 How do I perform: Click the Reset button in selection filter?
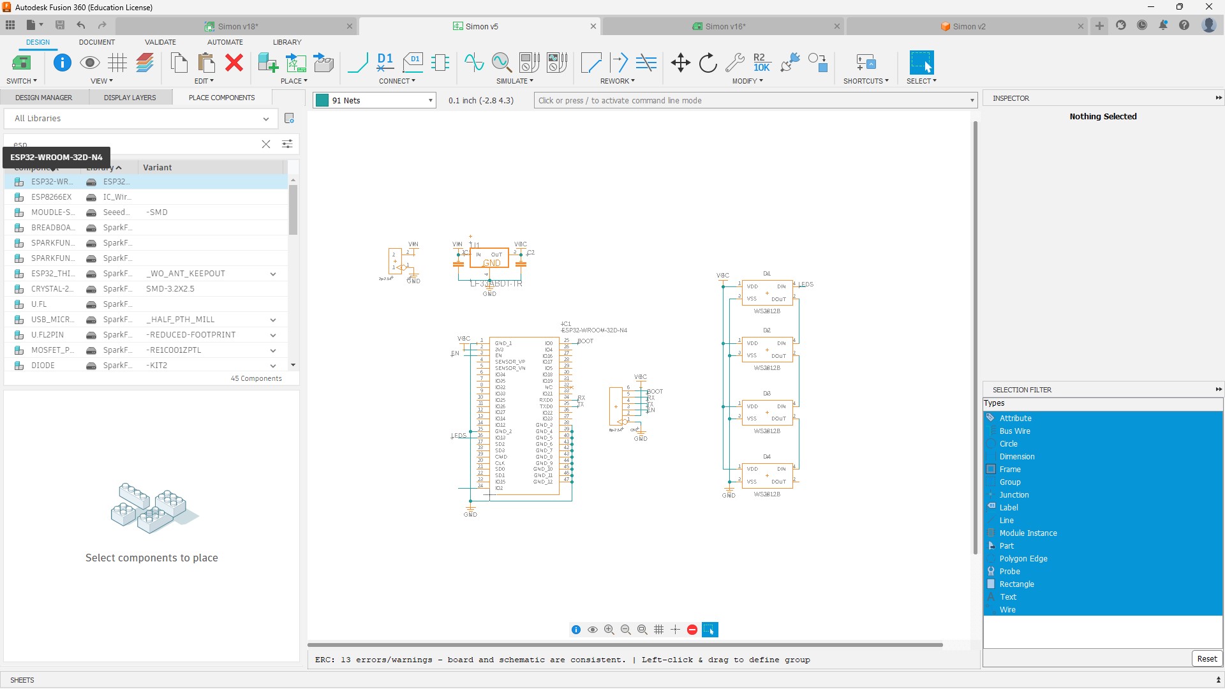(1206, 659)
